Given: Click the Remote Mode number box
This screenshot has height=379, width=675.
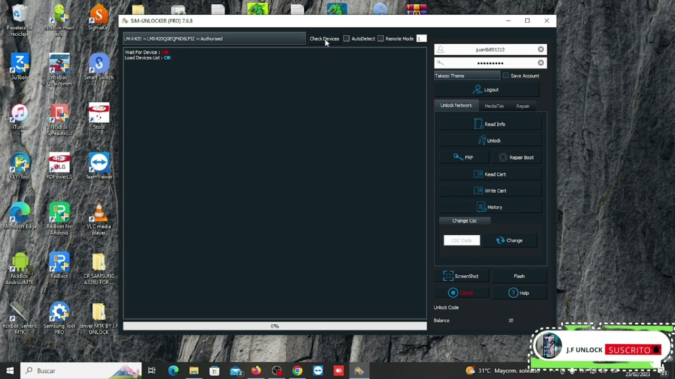Looking at the screenshot, I should (x=421, y=38).
